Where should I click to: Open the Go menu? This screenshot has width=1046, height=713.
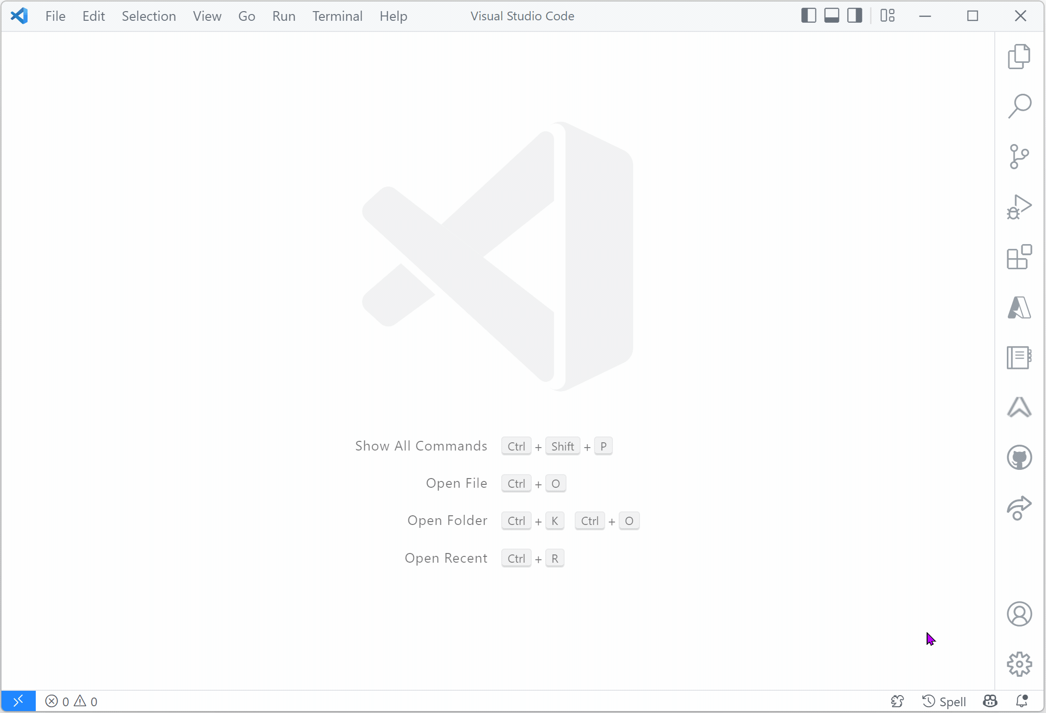(x=247, y=16)
